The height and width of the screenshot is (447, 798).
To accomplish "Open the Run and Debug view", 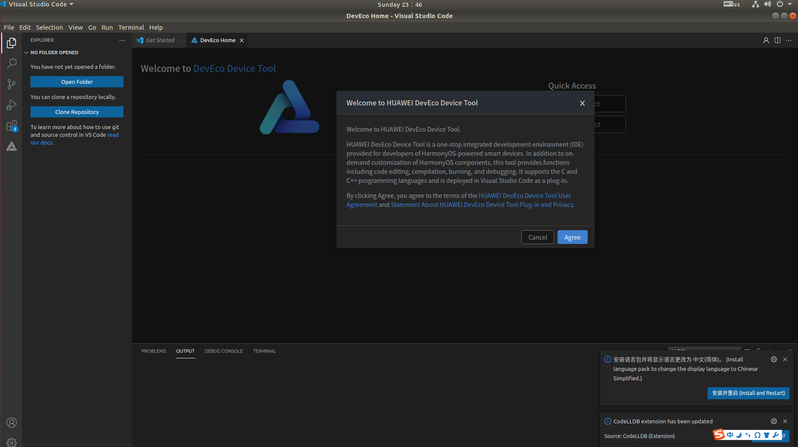I will pyautogui.click(x=12, y=105).
